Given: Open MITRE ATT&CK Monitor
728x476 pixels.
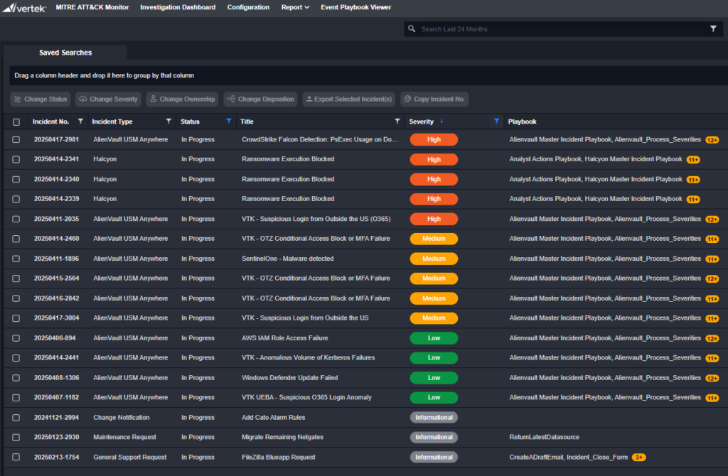Looking at the screenshot, I should pos(92,7).
